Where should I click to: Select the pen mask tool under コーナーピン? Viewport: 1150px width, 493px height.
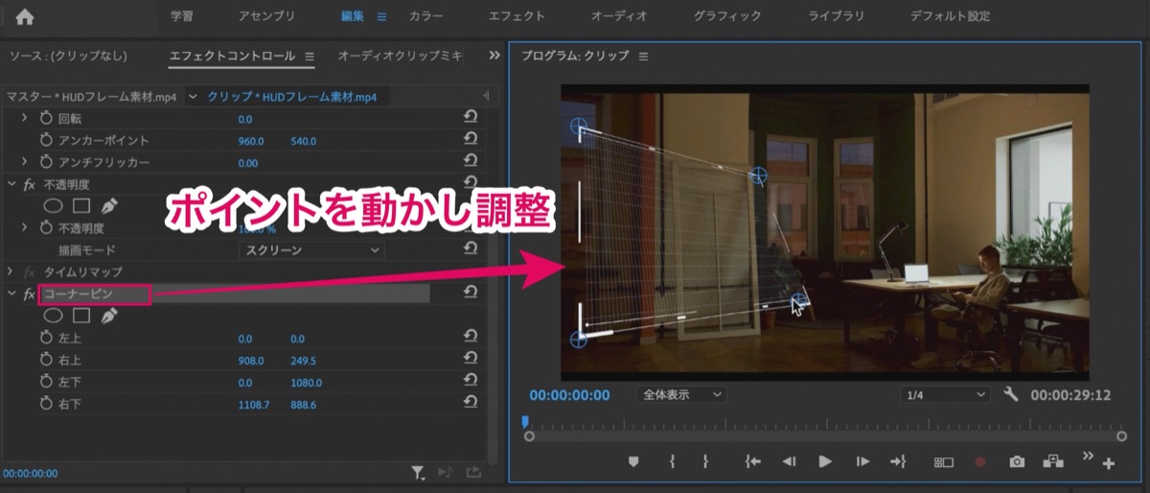(x=108, y=316)
